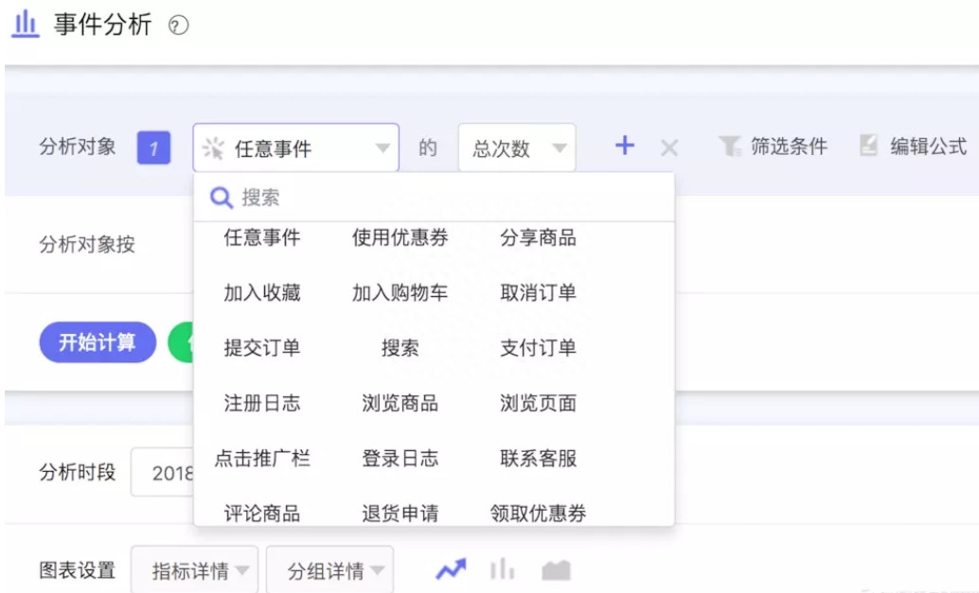Click the help question mark icon

(x=179, y=26)
